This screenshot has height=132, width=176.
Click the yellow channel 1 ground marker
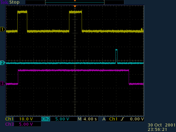pos(3,29)
